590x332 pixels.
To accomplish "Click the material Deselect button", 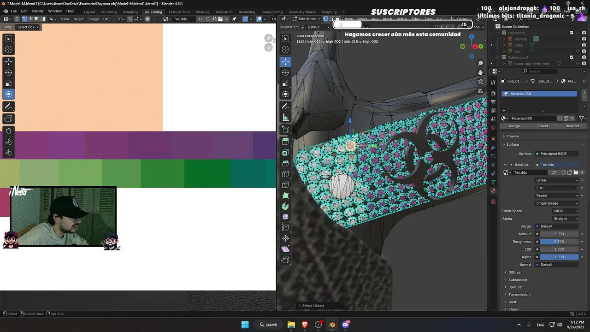I will [572, 126].
